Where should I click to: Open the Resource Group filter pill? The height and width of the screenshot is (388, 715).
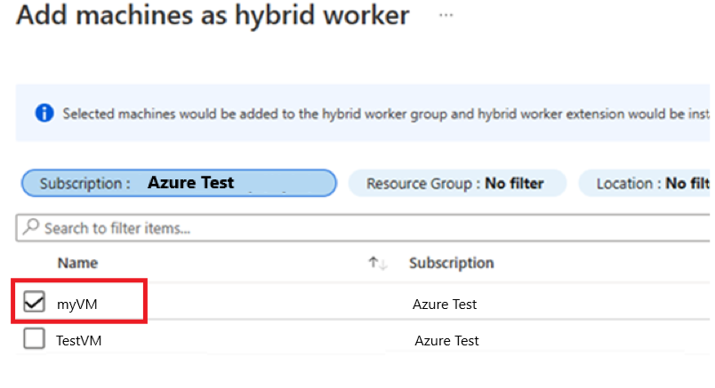pyautogui.click(x=456, y=184)
